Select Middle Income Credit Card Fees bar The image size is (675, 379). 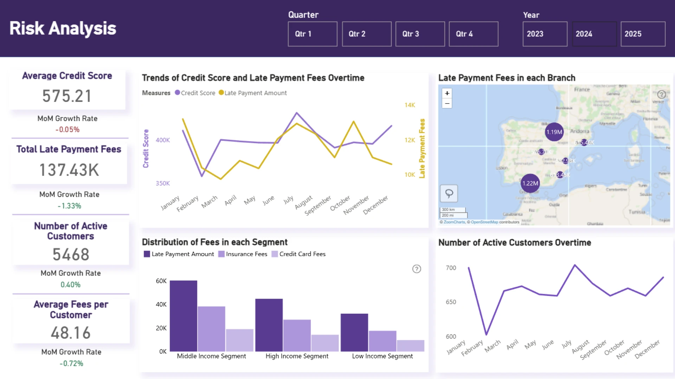click(239, 340)
